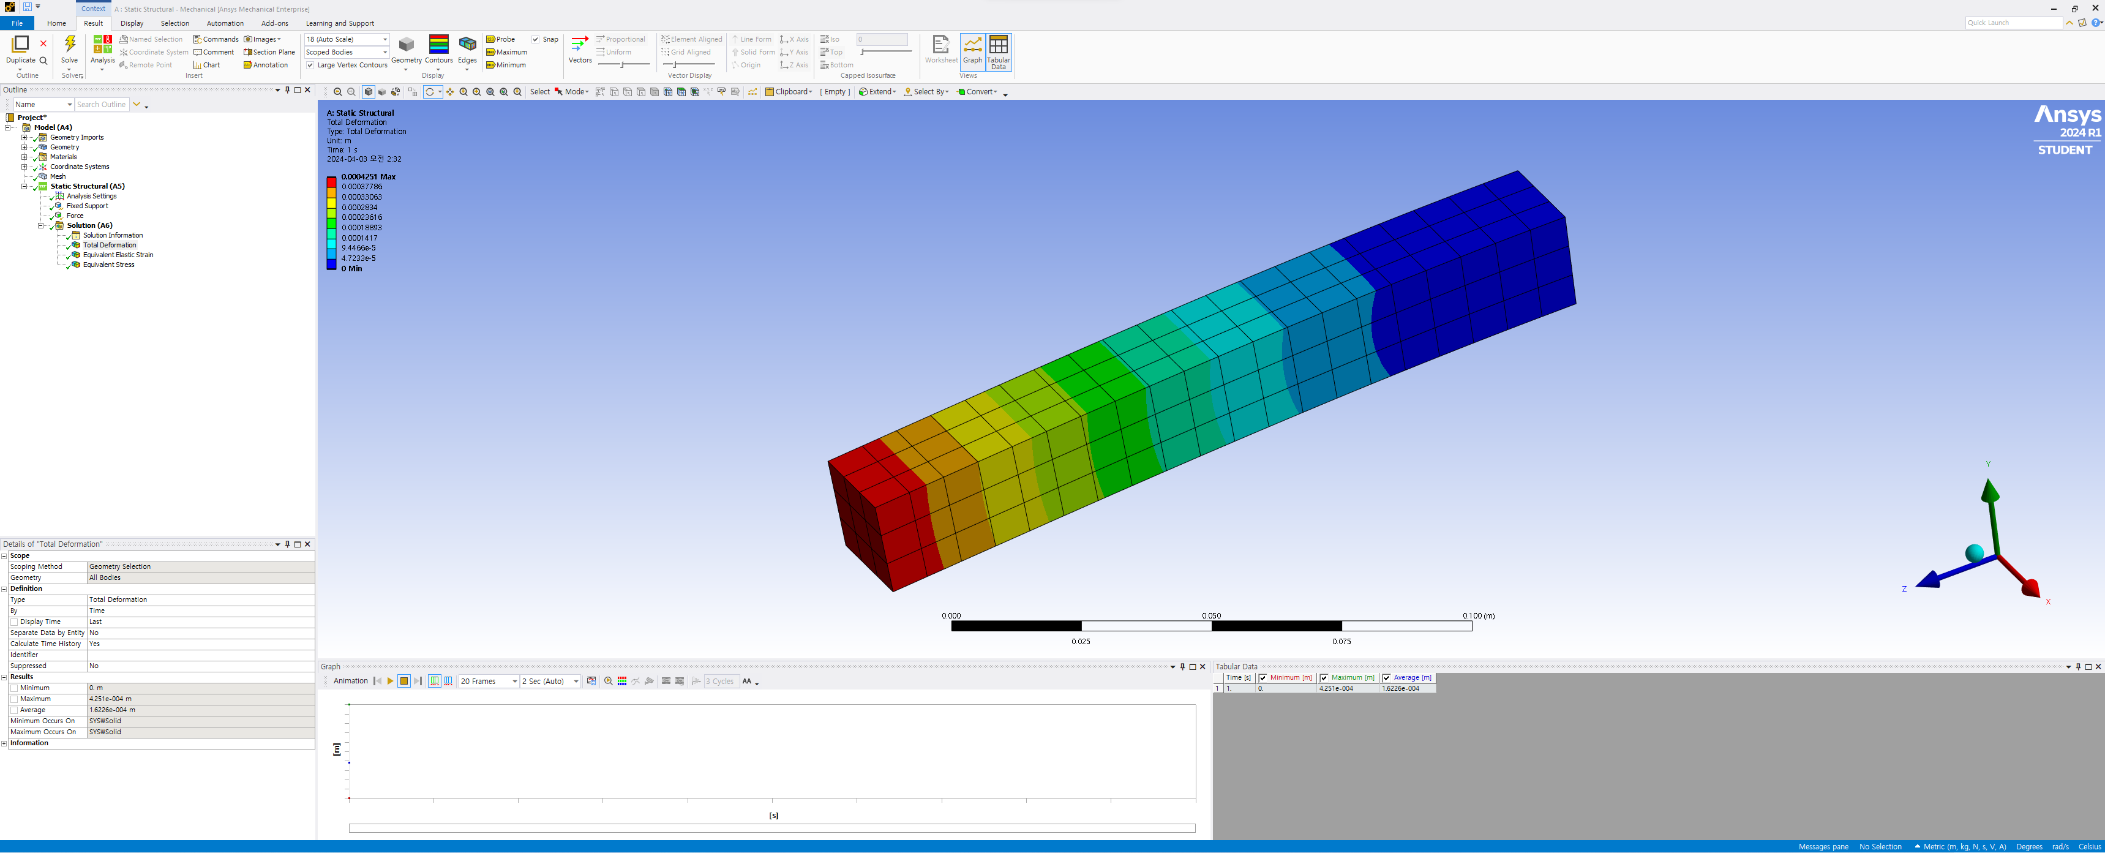
Task: Open the Tabular Data view
Action: click(x=998, y=51)
